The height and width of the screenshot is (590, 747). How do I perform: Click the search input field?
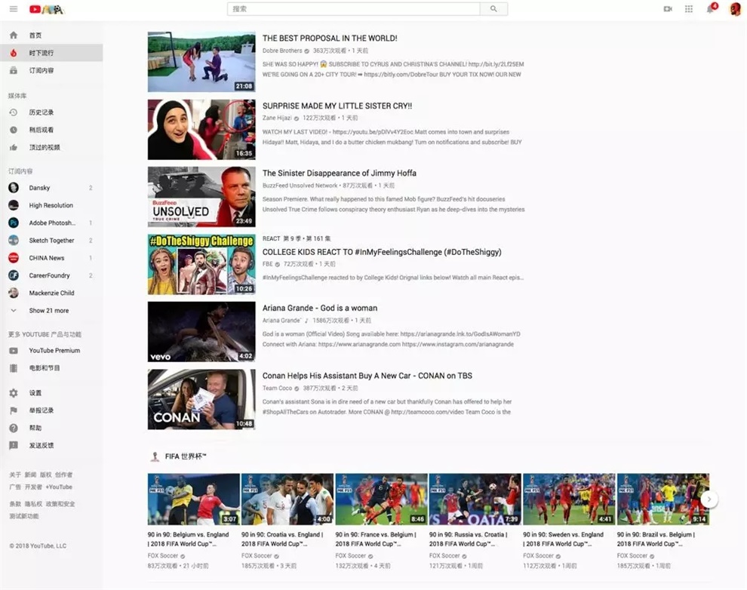pyautogui.click(x=353, y=9)
